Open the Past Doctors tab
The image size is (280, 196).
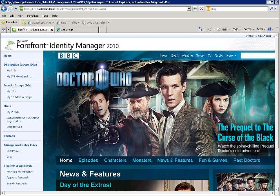(247, 160)
